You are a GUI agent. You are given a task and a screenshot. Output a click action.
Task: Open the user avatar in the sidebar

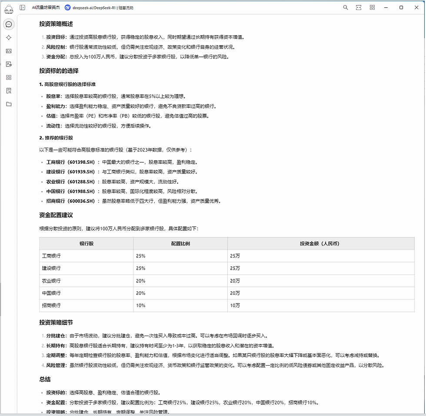(x=9, y=9)
